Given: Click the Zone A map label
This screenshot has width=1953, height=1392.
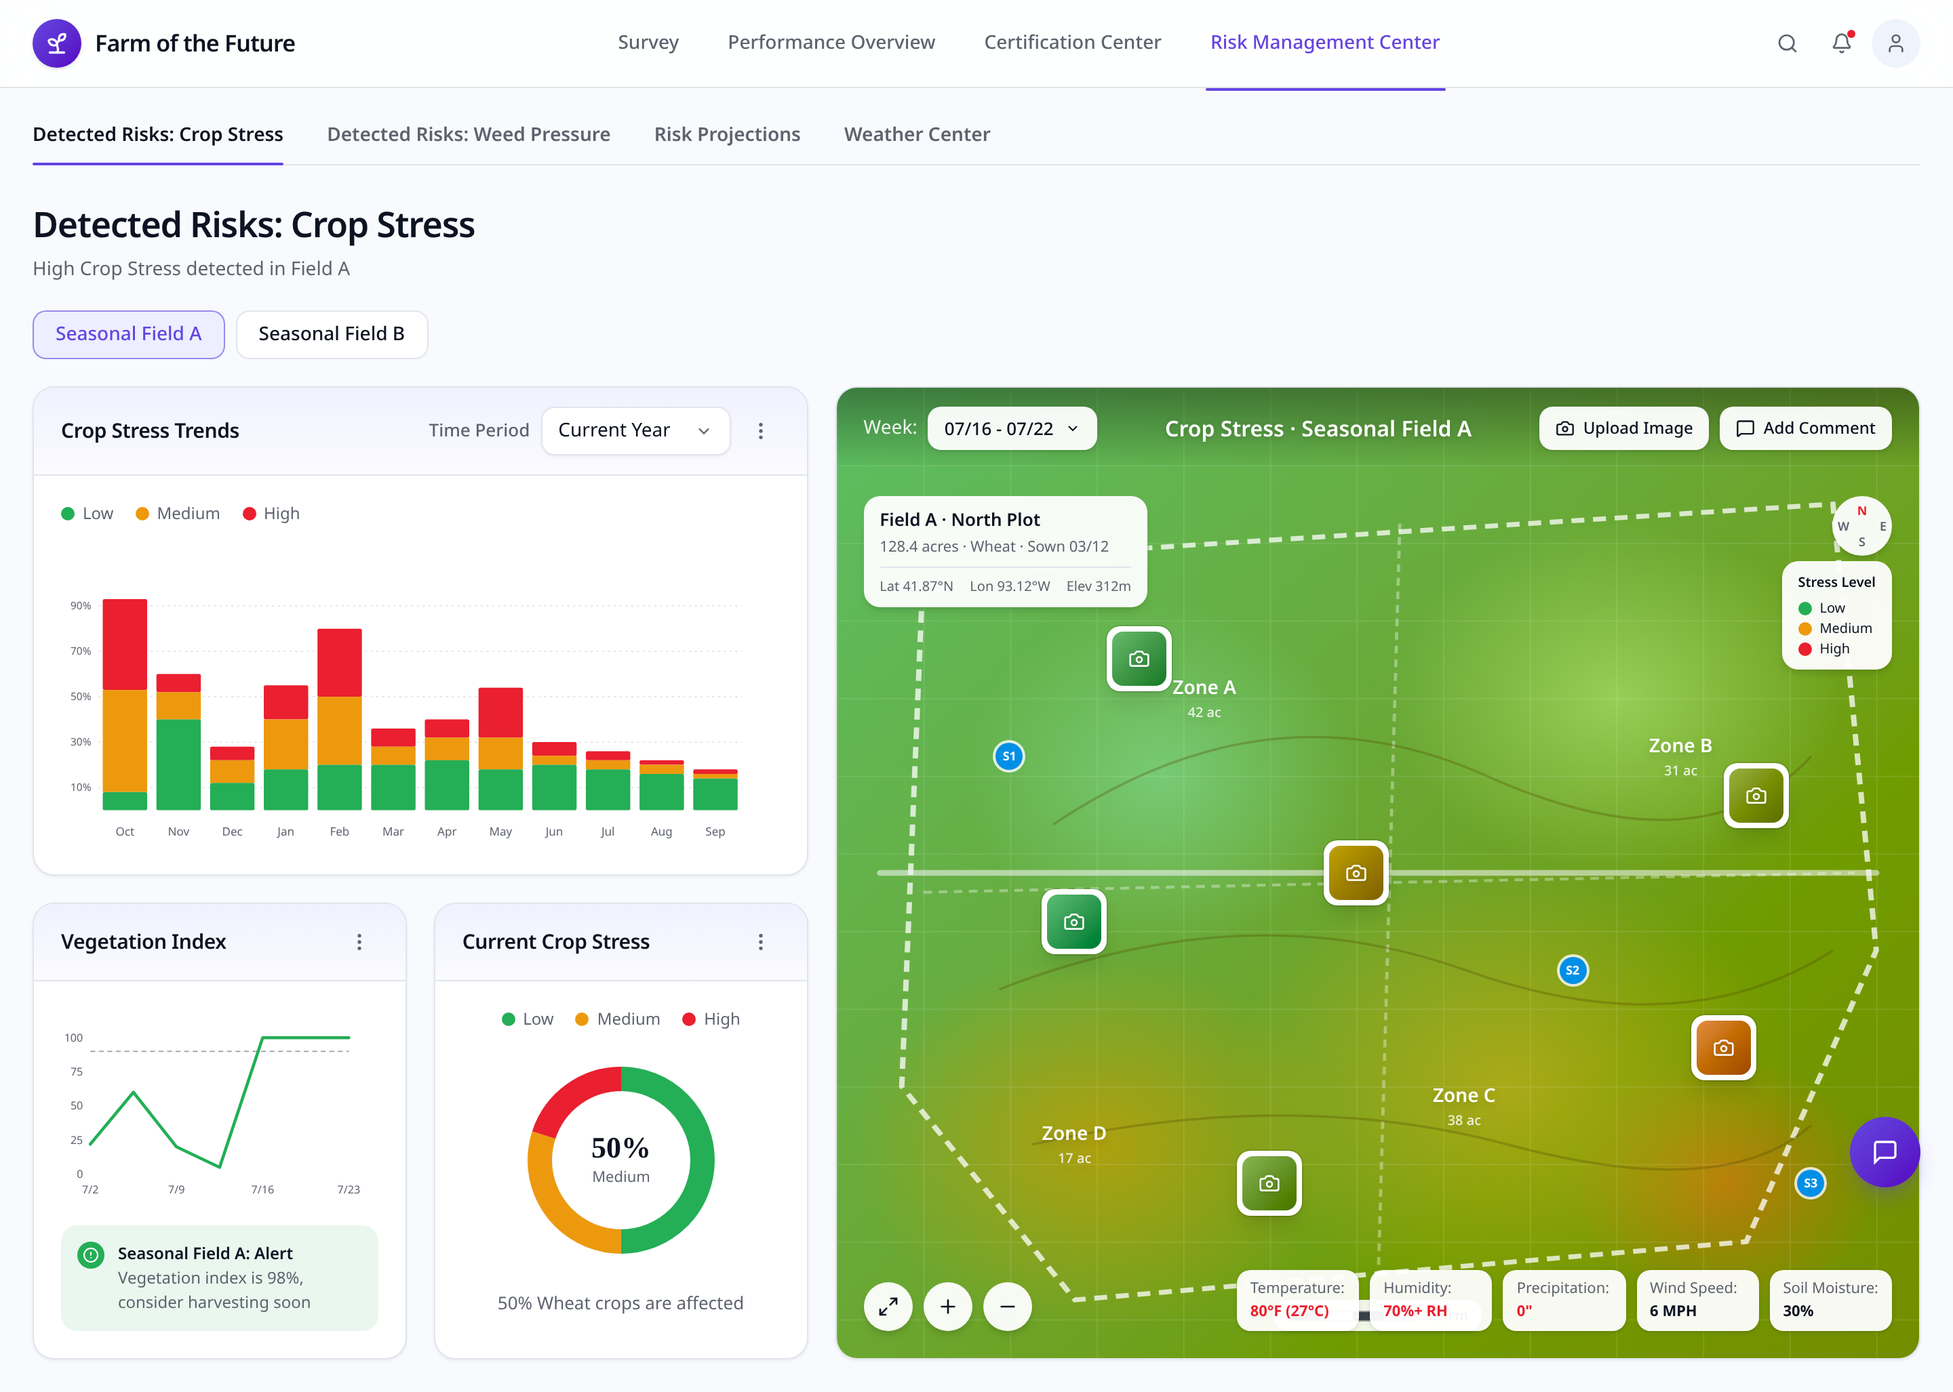Looking at the screenshot, I should click(x=1204, y=698).
